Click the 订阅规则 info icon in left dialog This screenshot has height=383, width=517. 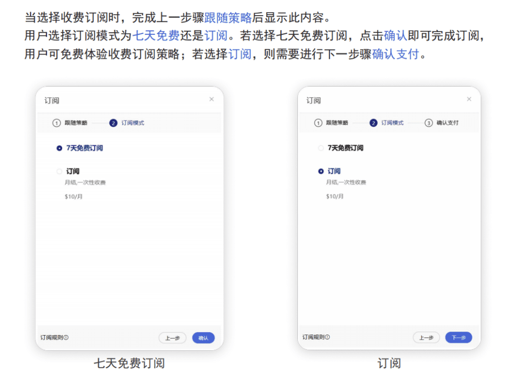click(x=66, y=338)
